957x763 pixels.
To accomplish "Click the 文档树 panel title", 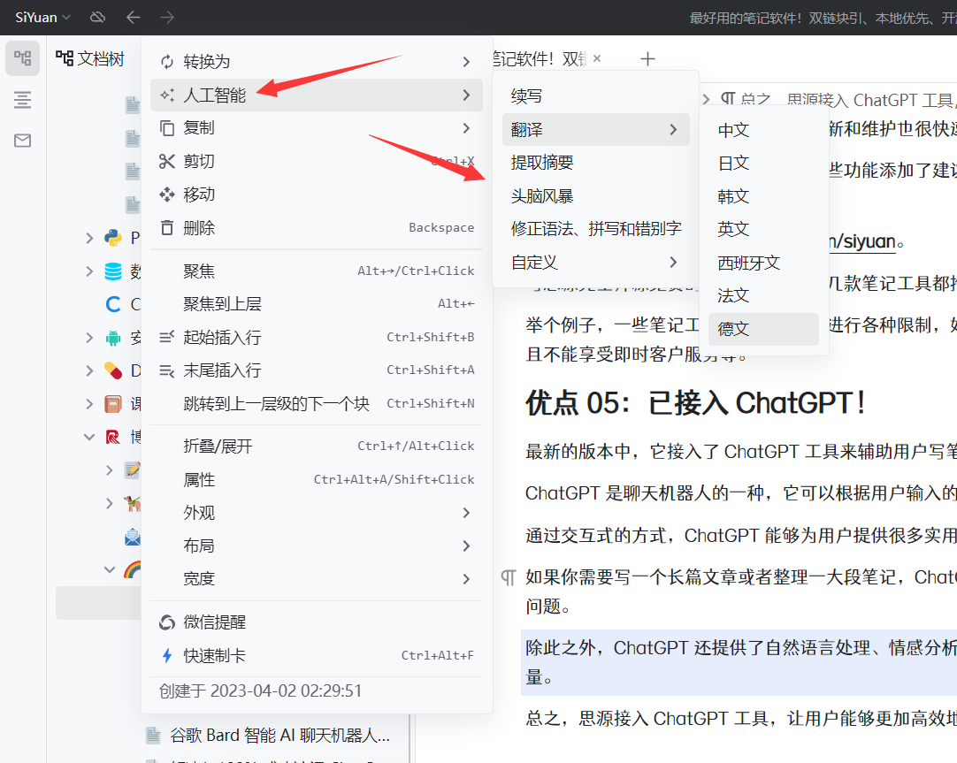I will click(90, 58).
